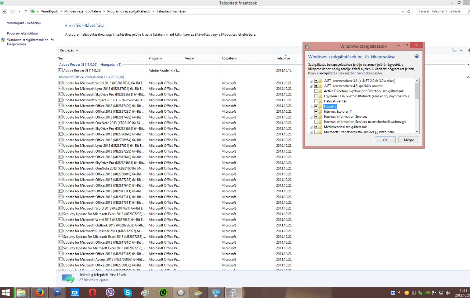The width and height of the screenshot is (470, 298).
Task: Toggle the Hyper-V checkbox
Action: tap(316, 106)
